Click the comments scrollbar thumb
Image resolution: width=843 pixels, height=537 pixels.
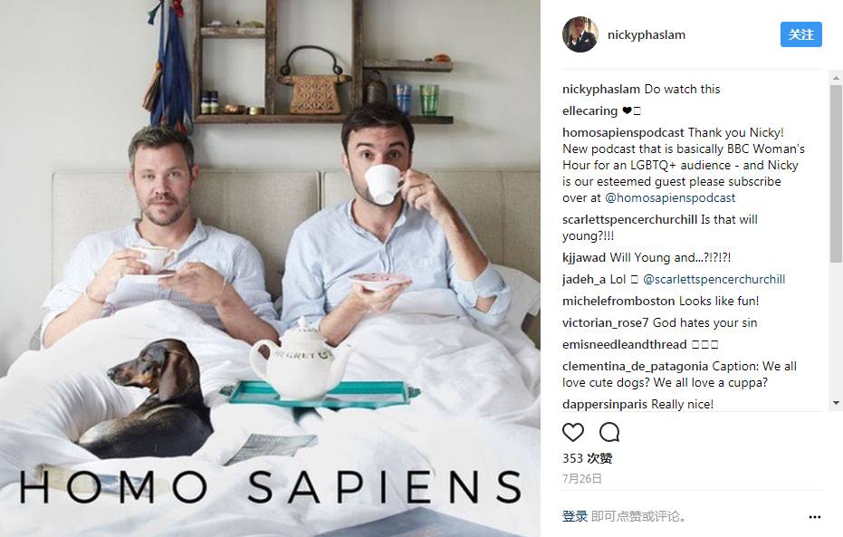click(x=836, y=173)
